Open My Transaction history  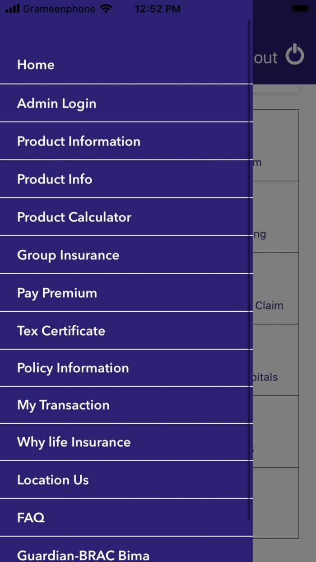(63, 405)
